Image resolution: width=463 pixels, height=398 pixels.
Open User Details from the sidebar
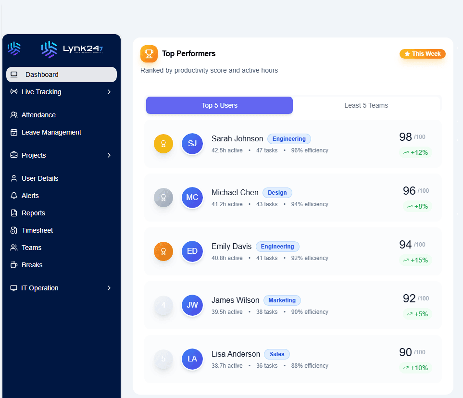click(40, 178)
